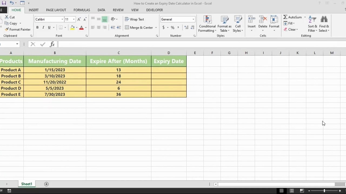
Task: Open AutoSum dropdown arrow
Action: pos(305,17)
